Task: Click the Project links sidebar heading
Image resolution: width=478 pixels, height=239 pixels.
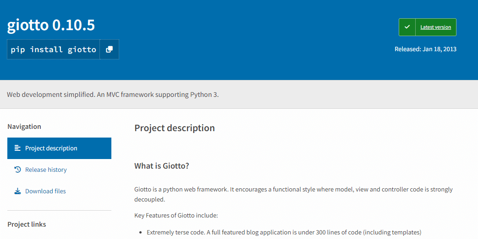Action: click(x=27, y=224)
